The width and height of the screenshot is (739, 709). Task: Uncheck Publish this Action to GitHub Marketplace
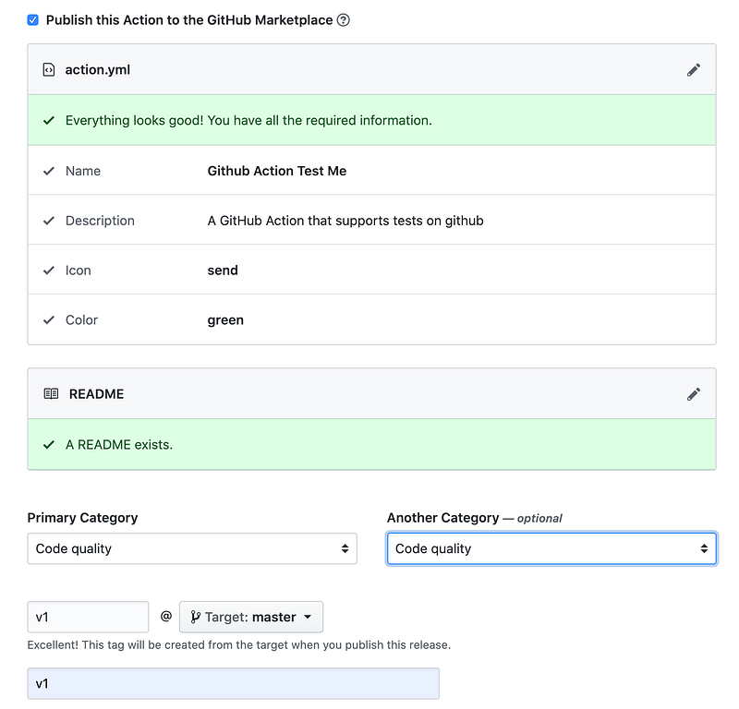tap(32, 20)
